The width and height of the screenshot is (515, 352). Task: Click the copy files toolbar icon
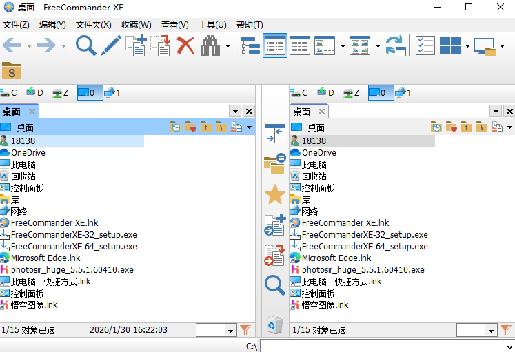point(136,45)
